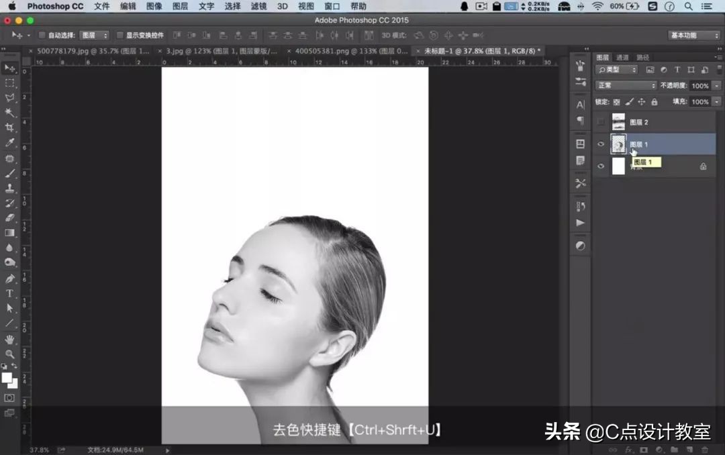
Task: Select the Crop tool
Action: tap(9, 128)
